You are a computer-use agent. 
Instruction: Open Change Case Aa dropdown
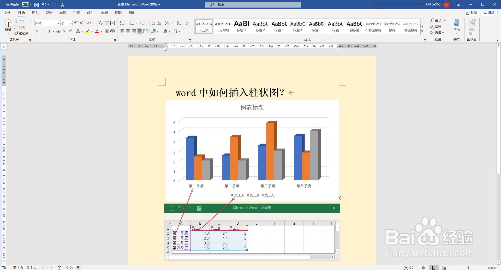(91, 23)
